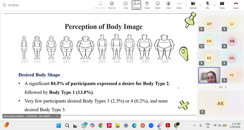
Task: Open the React emoji menu
Action: (158, 5)
